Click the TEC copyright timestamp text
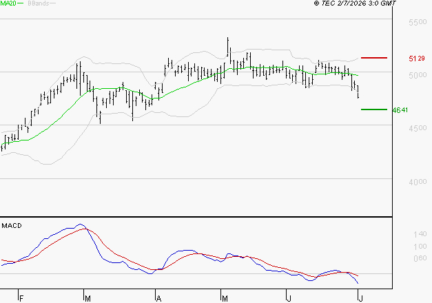This screenshot has height=303, width=432. [x=355, y=3]
